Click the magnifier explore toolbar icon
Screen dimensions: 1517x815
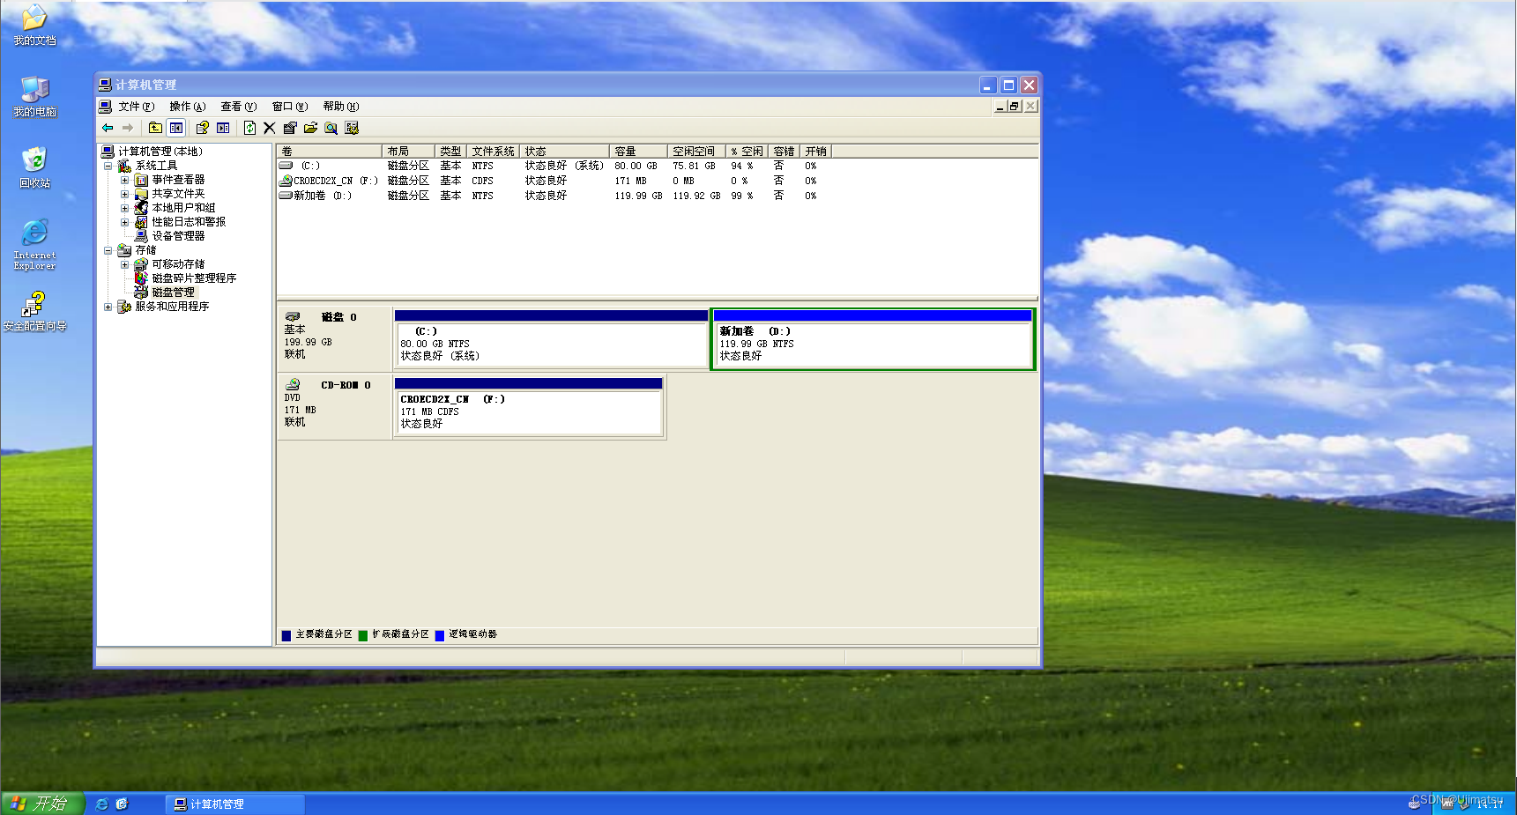click(331, 128)
